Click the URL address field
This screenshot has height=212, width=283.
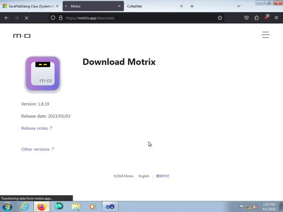(137, 18)
